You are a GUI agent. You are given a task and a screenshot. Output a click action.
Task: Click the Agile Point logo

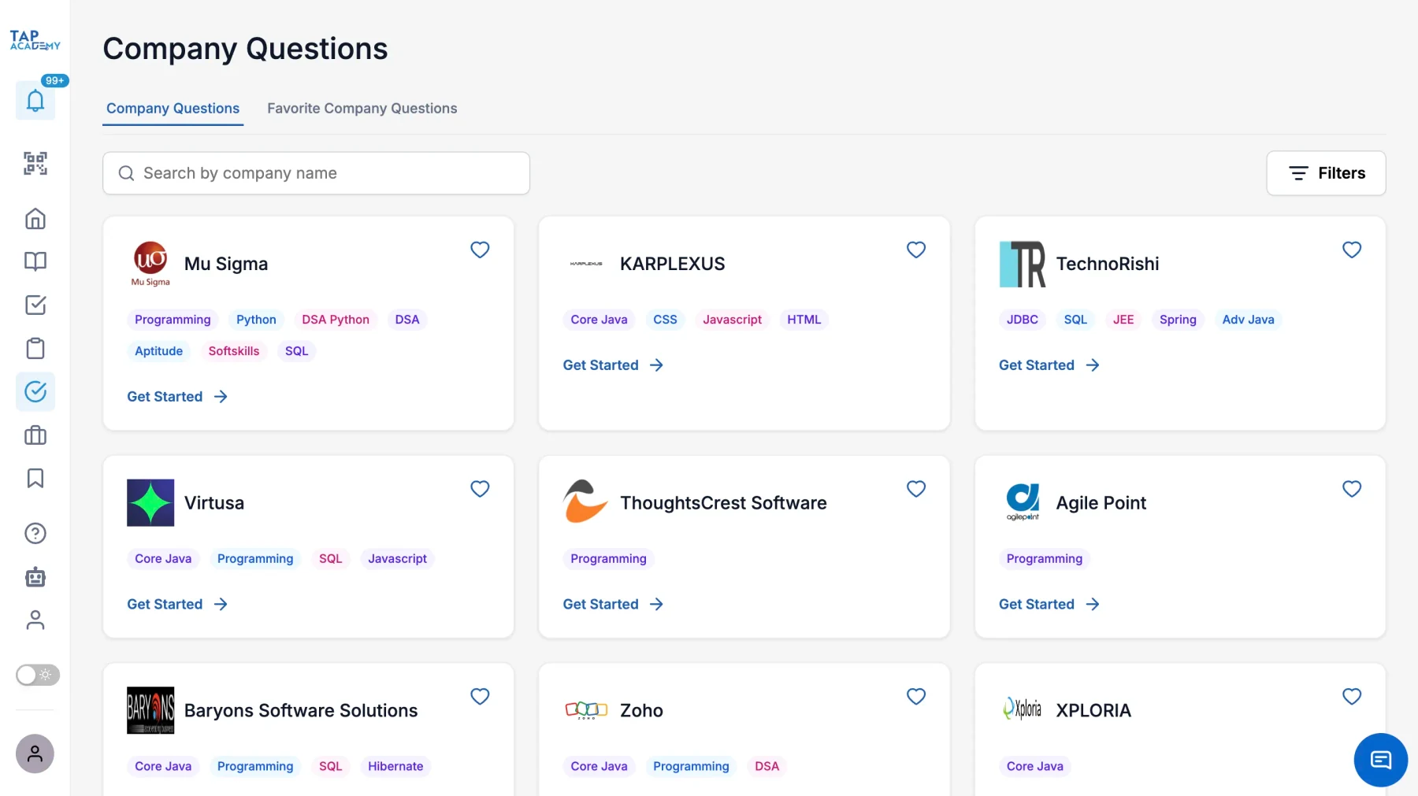point(1023,503)
